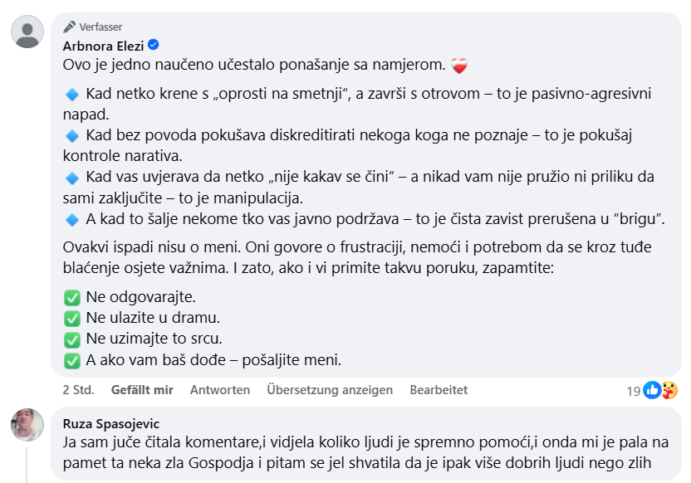Viewport: 691px width, 483px height.
Task: Click green checkmark beside "Ne odgovarajte"
Action: point(71,297)
